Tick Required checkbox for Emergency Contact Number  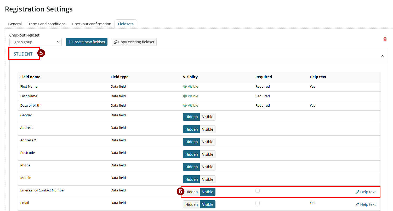[x=258, y=191]
